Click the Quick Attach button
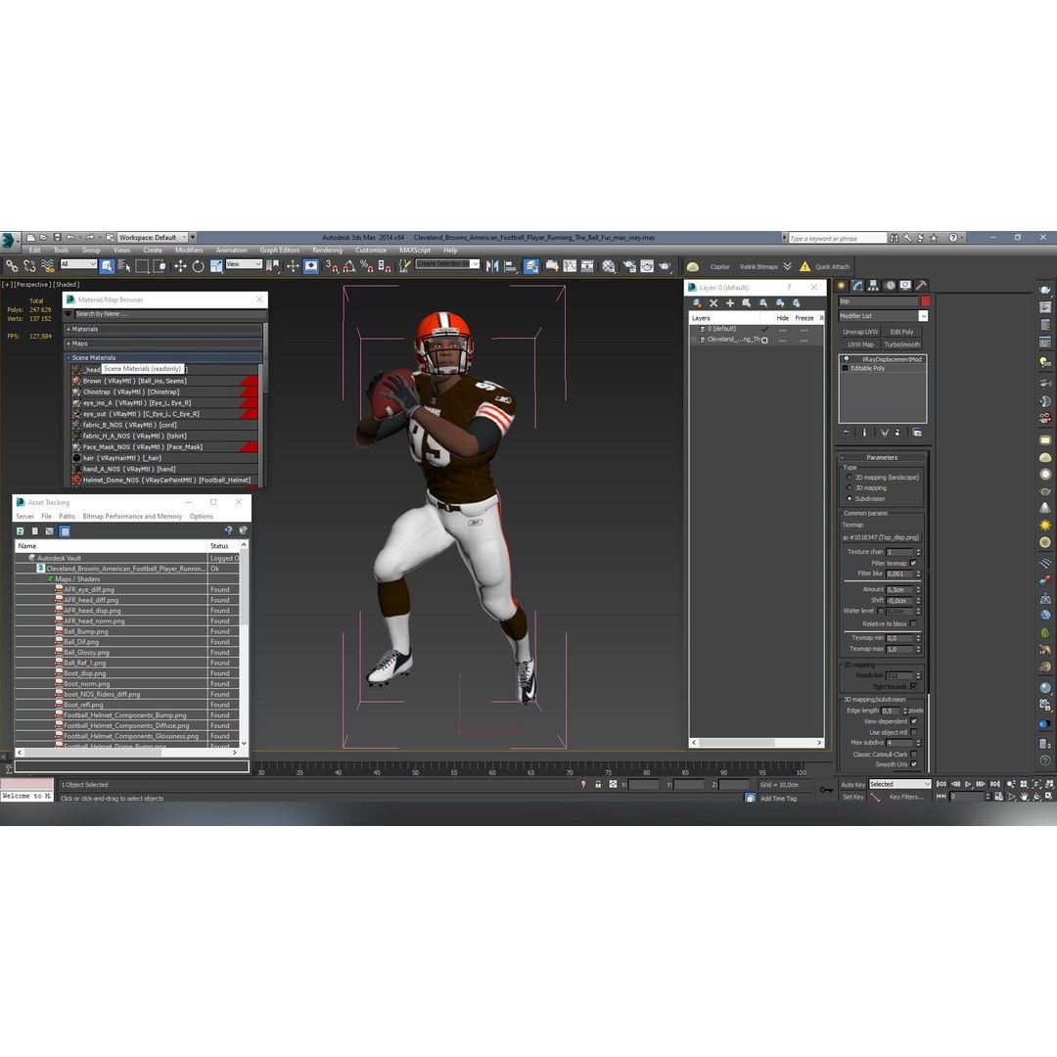The width and height of the screenshot is (1057, 1057). pyautogui.click(x=833, y=267)
